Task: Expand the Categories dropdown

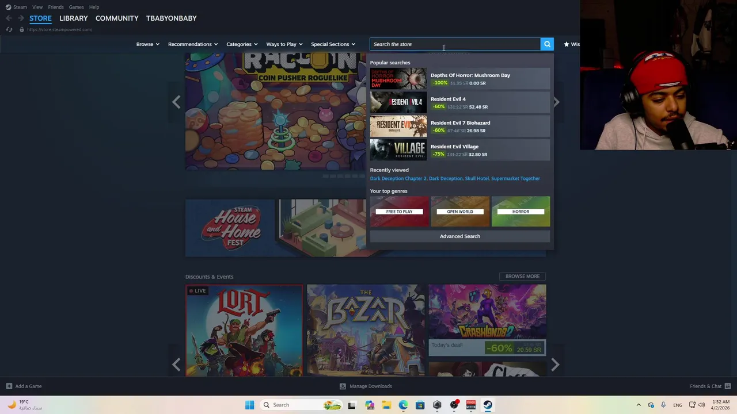Action: point(242,44)
